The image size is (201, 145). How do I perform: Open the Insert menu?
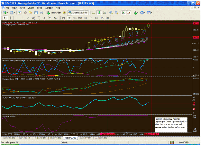pyautogui.click(x=22, y=8)
